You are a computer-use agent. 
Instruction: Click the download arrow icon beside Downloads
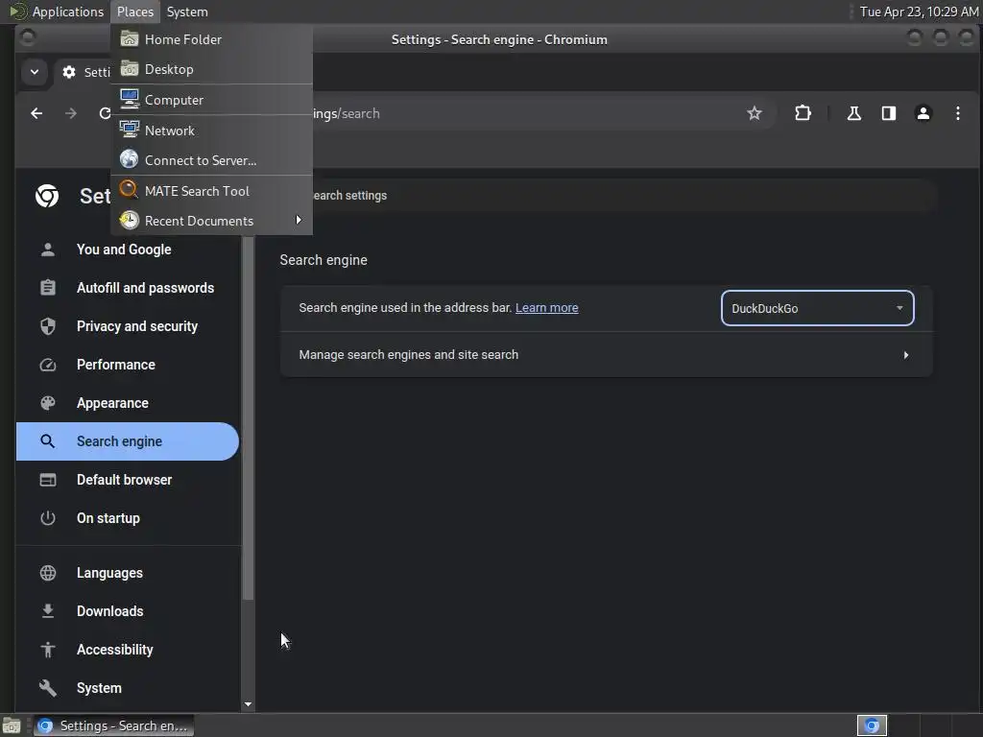[x=48, y=611]
